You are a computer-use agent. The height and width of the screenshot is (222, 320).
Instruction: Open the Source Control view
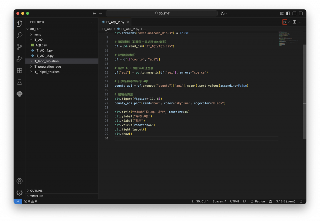point(19,47)
